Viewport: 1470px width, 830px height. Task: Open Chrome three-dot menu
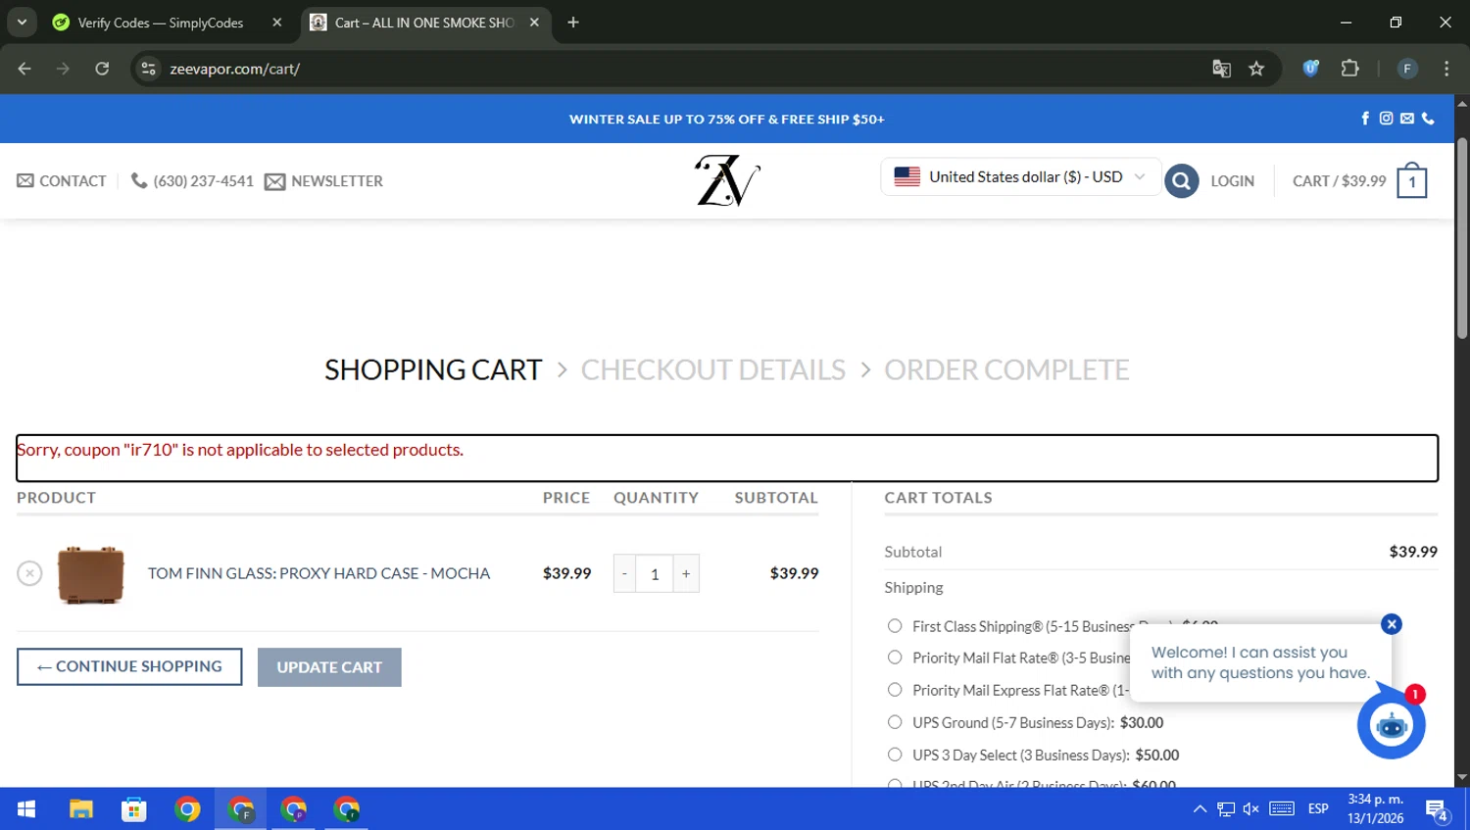[1446, 69]
